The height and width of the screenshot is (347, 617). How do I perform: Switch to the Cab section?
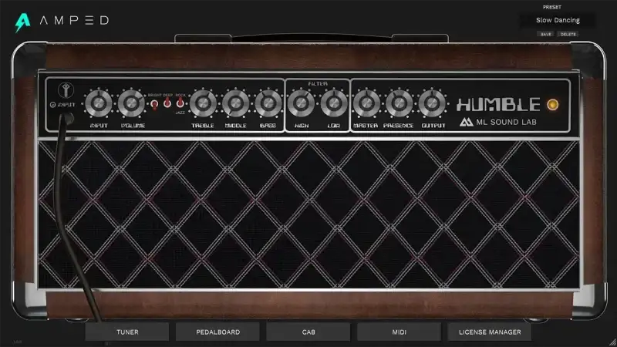308,332
